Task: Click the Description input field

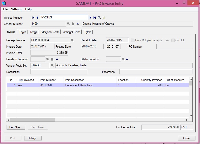Action: click(x=59, y=72)
